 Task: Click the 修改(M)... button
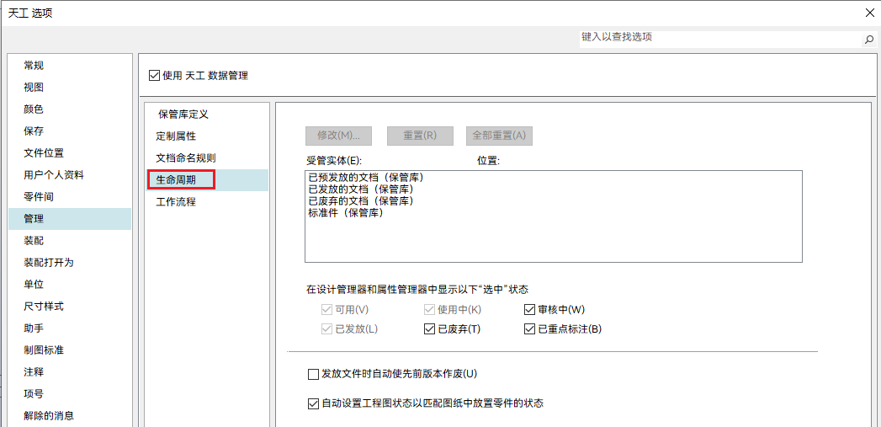tap(338, 136)
